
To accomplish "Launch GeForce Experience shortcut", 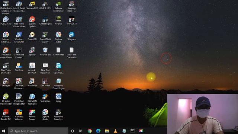I will point(58,6).
